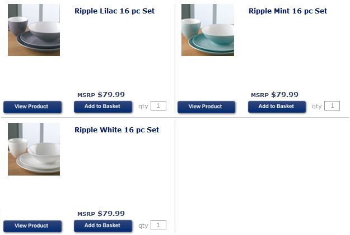Click the Ripple Mint 16 pc Set title
The height and width of the screenshot is (235, 350).
click(x=288, y=11)
